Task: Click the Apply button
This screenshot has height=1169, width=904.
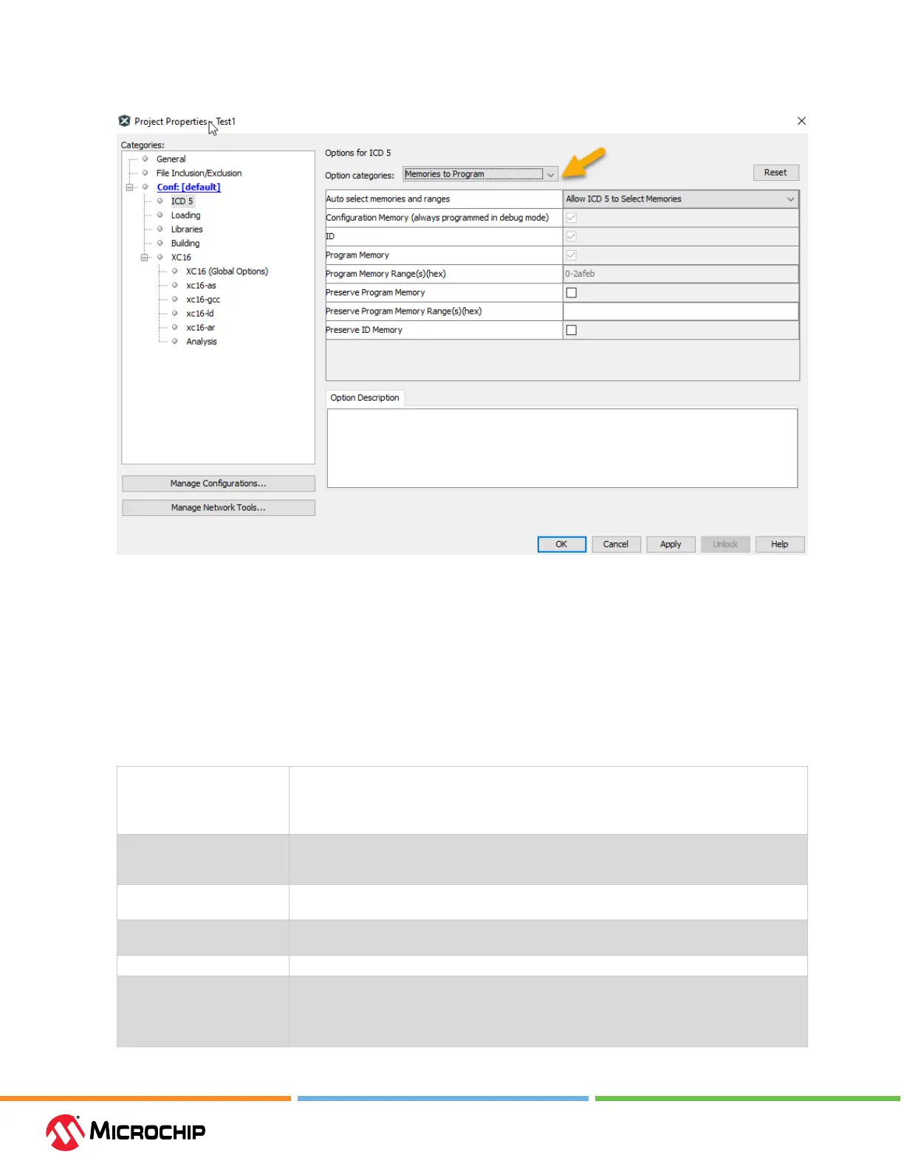Action: (x=671, y=545)
